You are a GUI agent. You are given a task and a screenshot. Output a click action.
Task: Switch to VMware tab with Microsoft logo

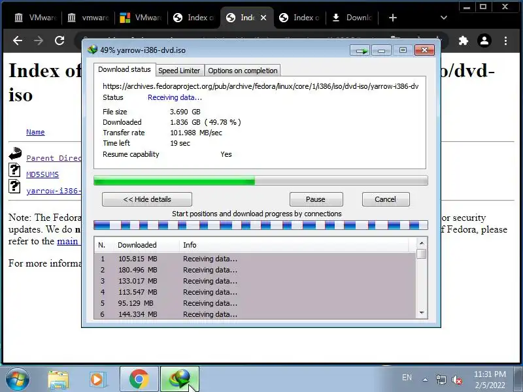tap(141, 18)
